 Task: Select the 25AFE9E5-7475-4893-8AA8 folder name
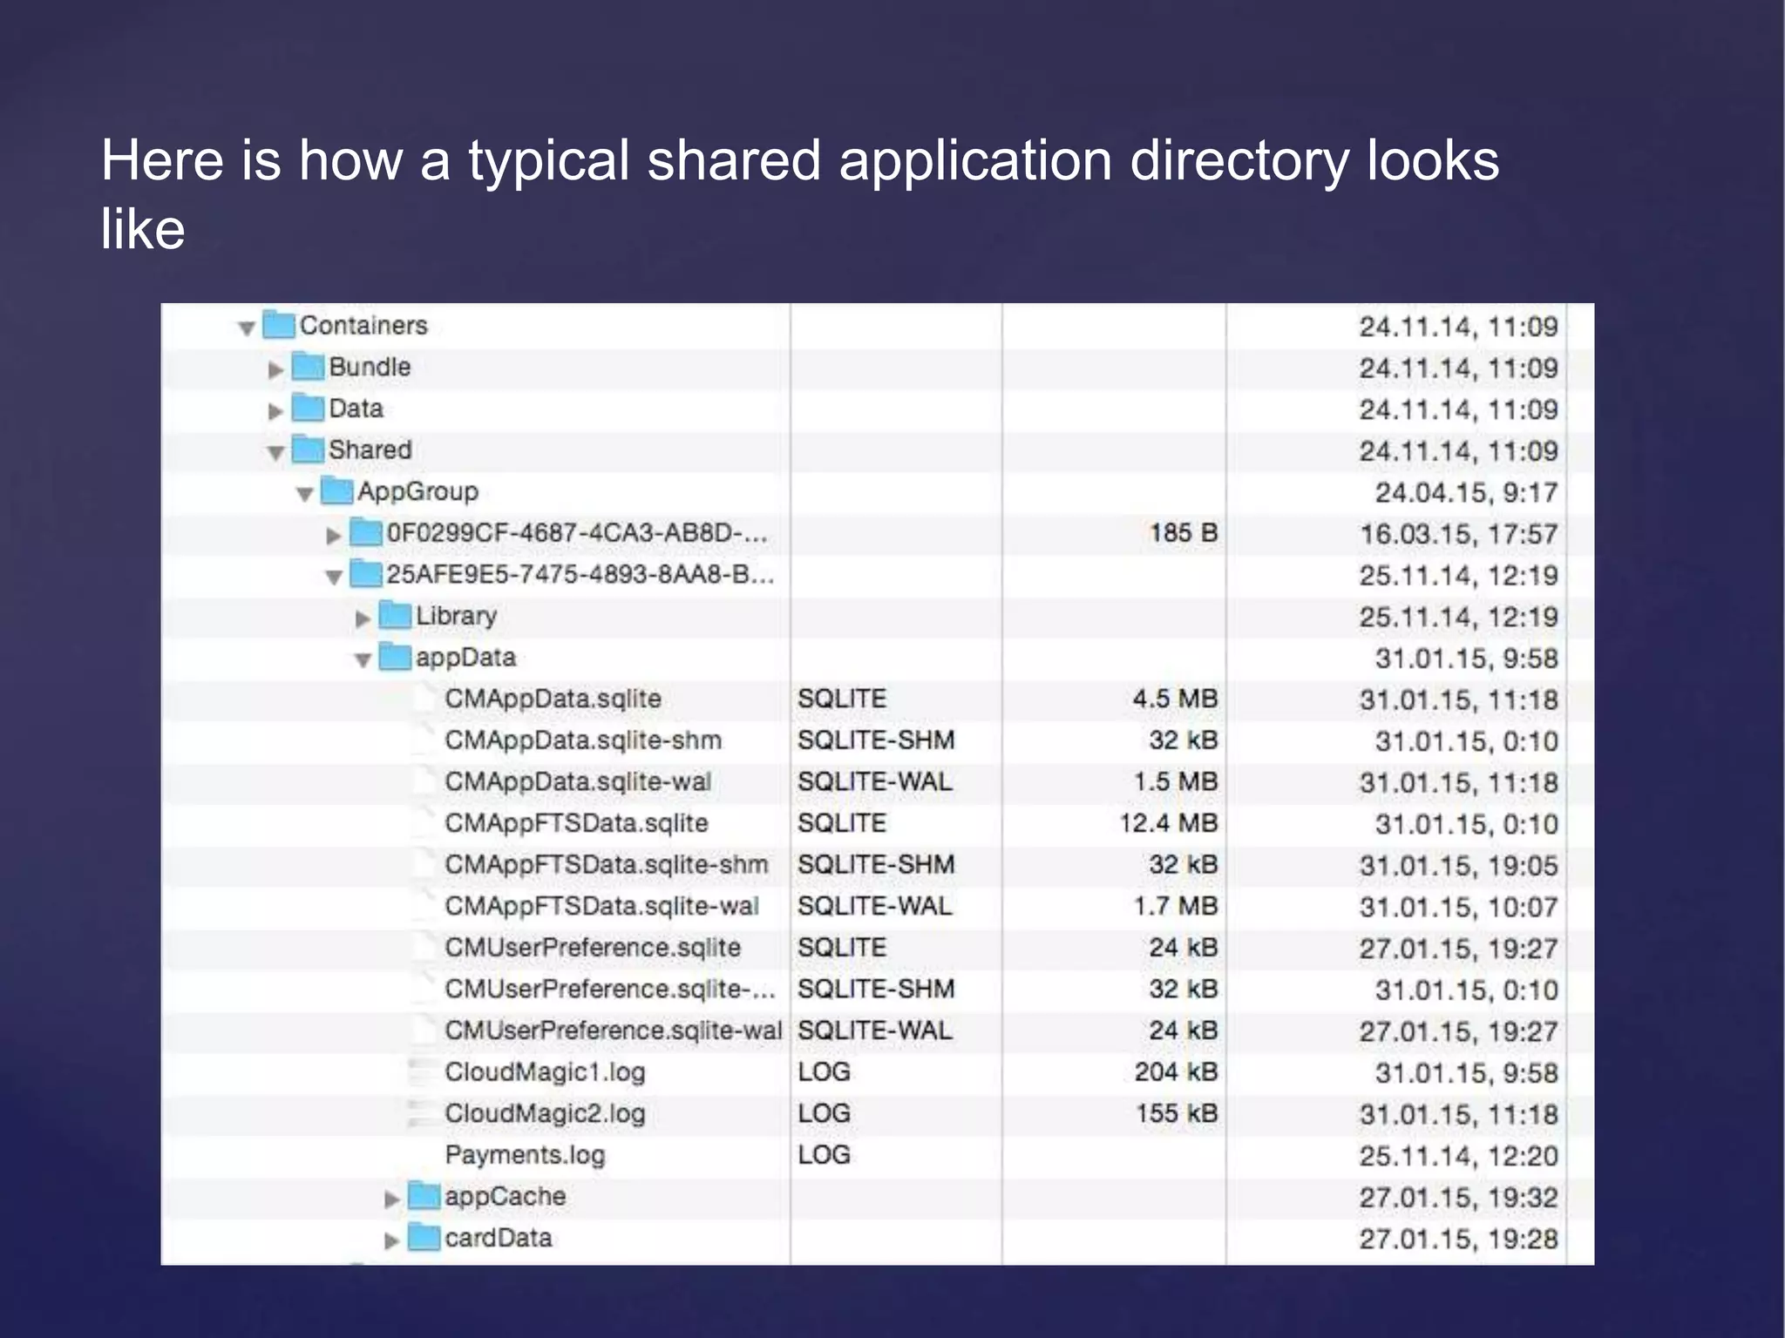pyautogui.click(x=580, y=575)
